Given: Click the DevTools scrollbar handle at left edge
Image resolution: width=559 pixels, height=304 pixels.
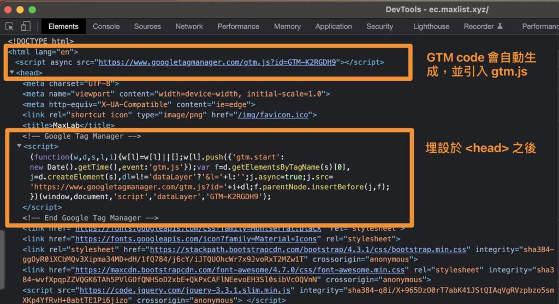Looking at the screenshot, I should [x=2, y=259].
